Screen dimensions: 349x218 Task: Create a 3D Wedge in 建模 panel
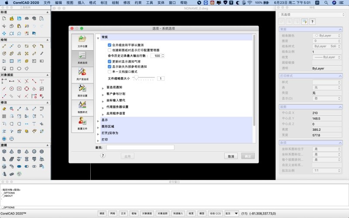tap(4, 159)
